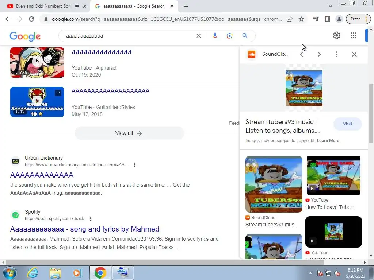
Task: Open the taskbar clock 8:12 PM
Action: click(355, 273)
